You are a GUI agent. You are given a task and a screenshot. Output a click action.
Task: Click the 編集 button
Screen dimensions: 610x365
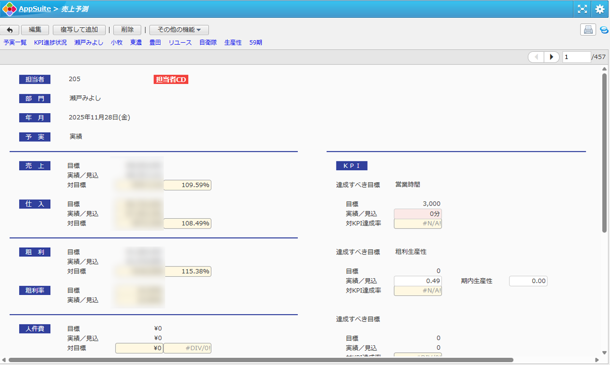[35, 30]
